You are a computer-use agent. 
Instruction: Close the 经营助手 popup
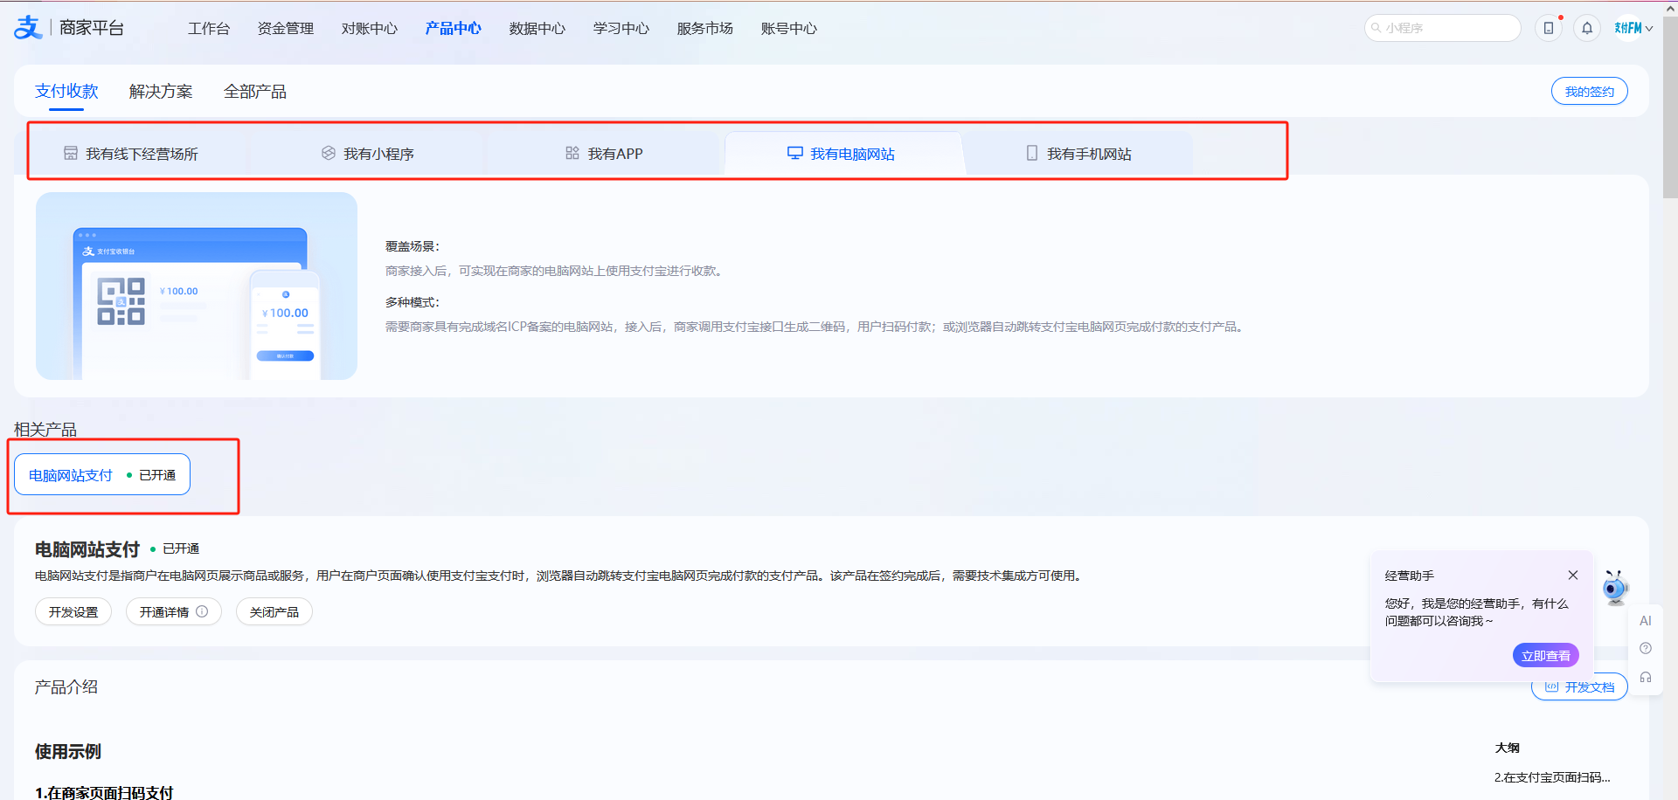pyautogui.click(x=1572, y=575)
